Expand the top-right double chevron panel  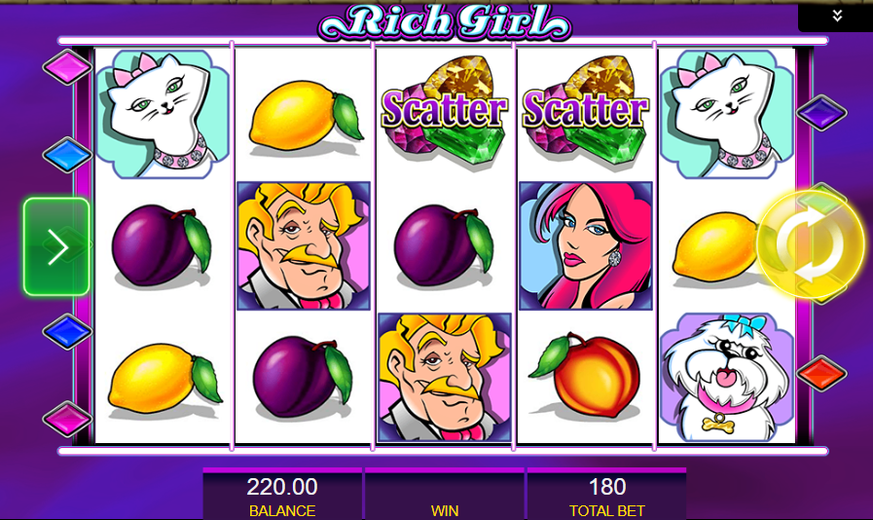tap(836, 16)
